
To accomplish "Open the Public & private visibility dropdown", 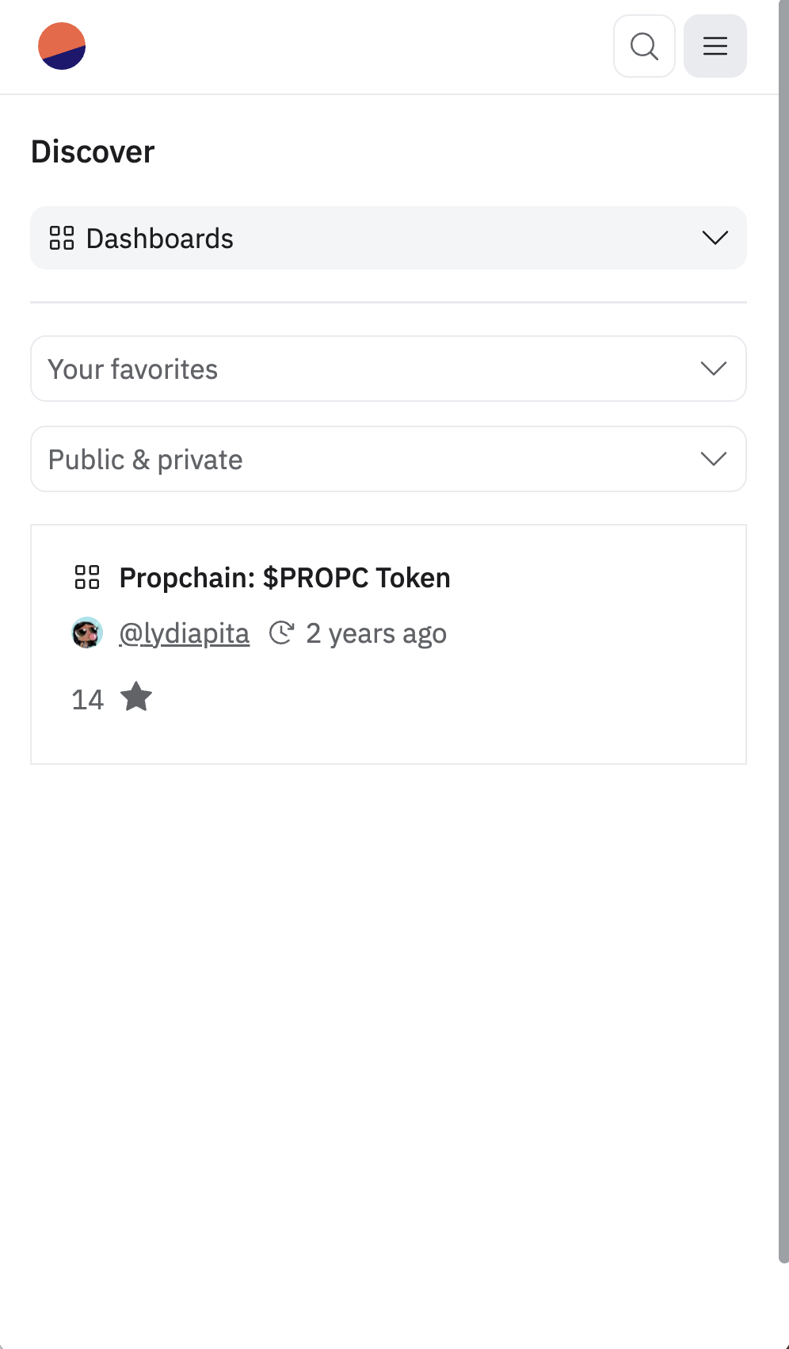I will point(388,459).
